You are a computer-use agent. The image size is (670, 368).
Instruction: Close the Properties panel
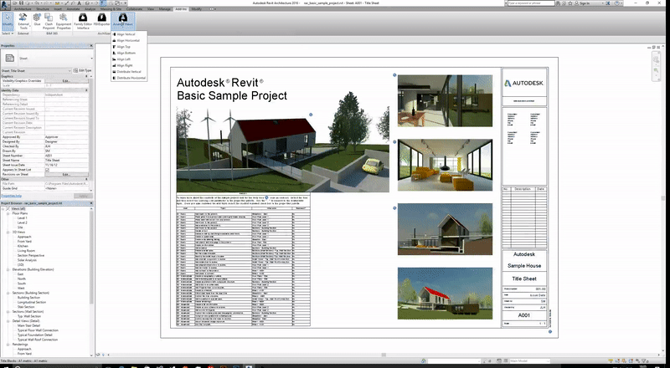[x=91, y=46]
